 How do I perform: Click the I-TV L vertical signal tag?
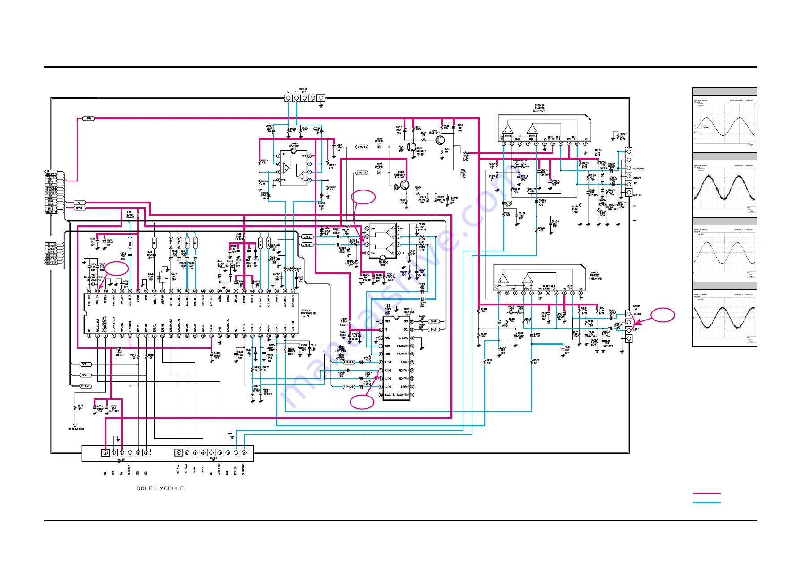pos(195,242)
